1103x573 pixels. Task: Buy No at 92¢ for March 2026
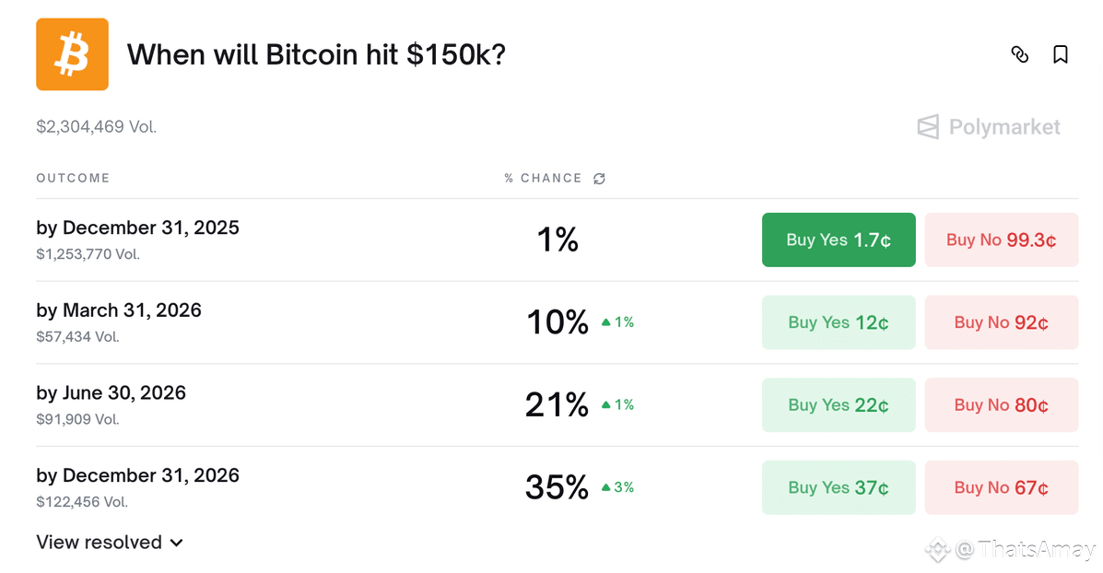1001,322
